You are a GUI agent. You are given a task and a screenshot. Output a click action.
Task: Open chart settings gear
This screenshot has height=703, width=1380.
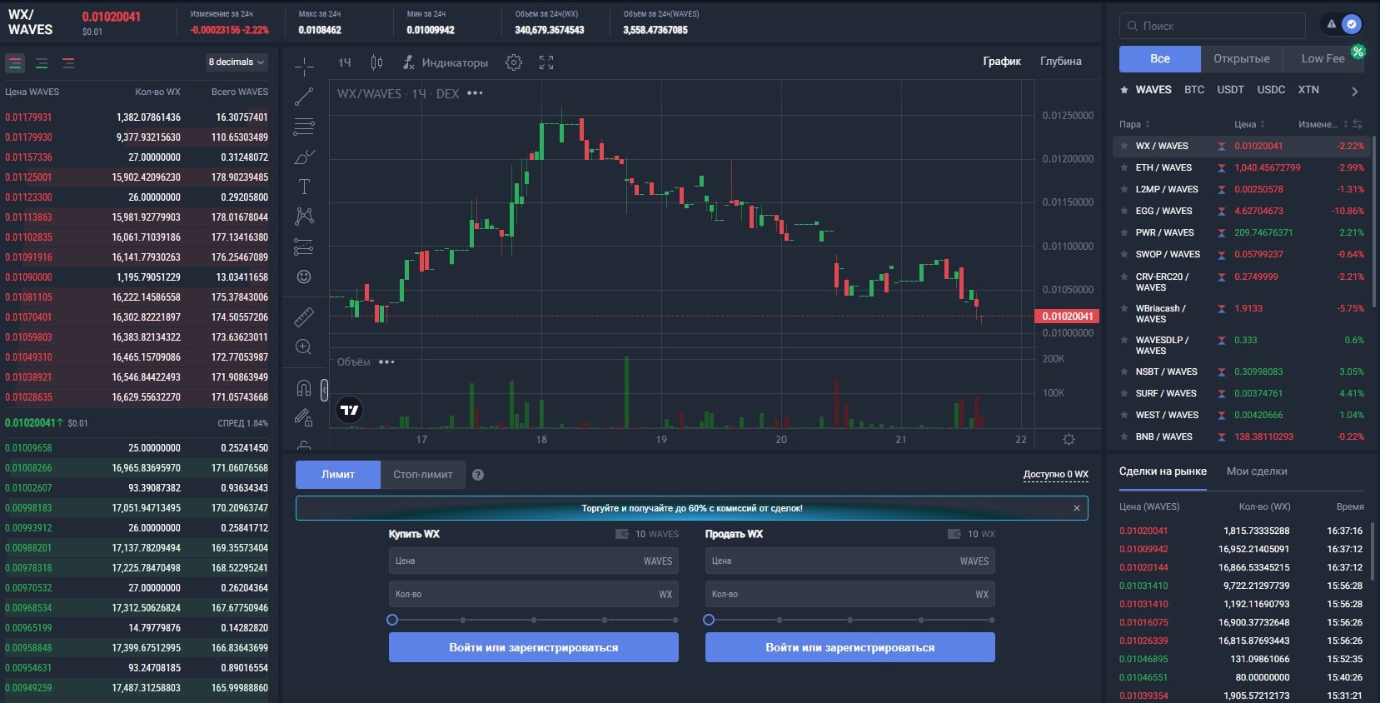pos(514,62)
